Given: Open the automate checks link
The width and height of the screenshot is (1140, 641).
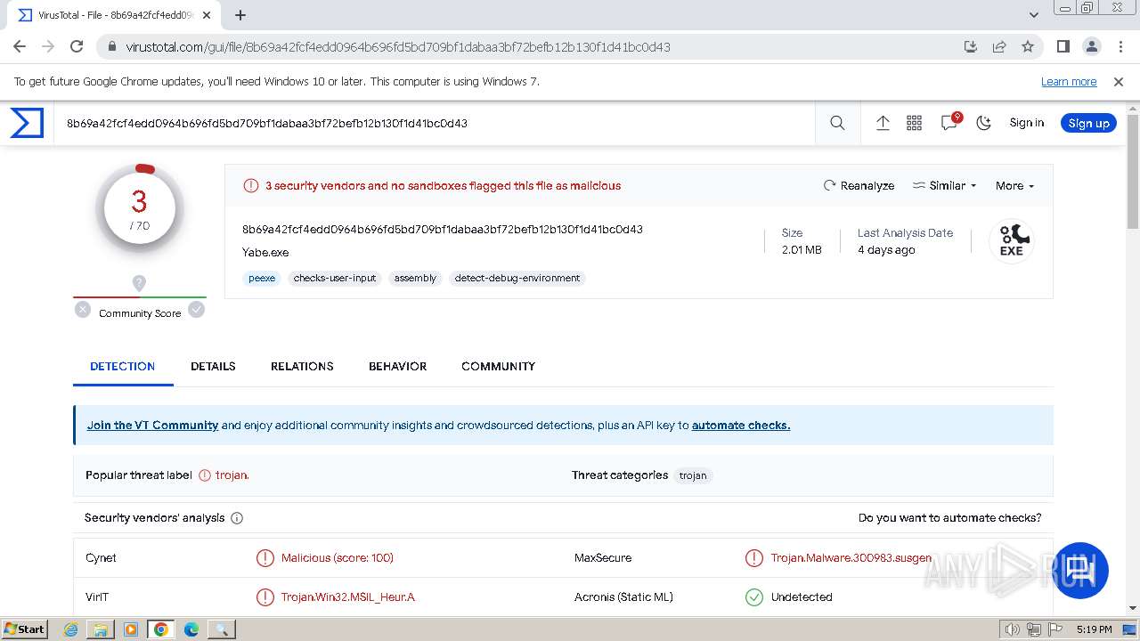Looking at the screenshot, I should [x=741, y=425].
